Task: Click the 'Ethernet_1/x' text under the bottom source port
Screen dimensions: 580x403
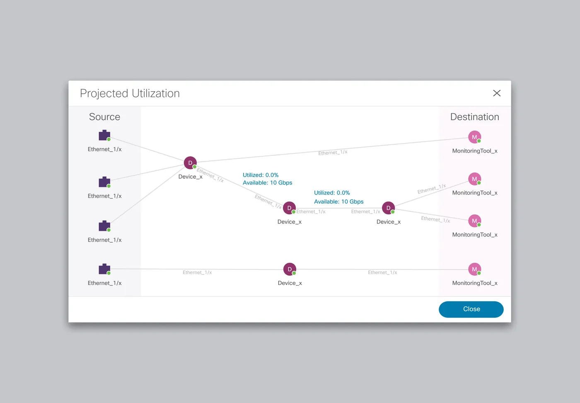Action: tap(104, 283)
